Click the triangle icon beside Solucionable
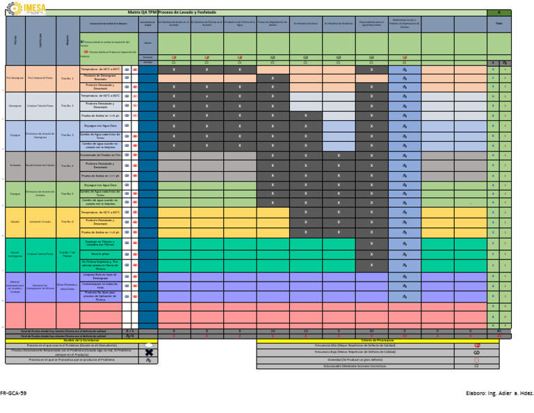The width and height of the screenshot is (534, 413). tap(477, 366)
